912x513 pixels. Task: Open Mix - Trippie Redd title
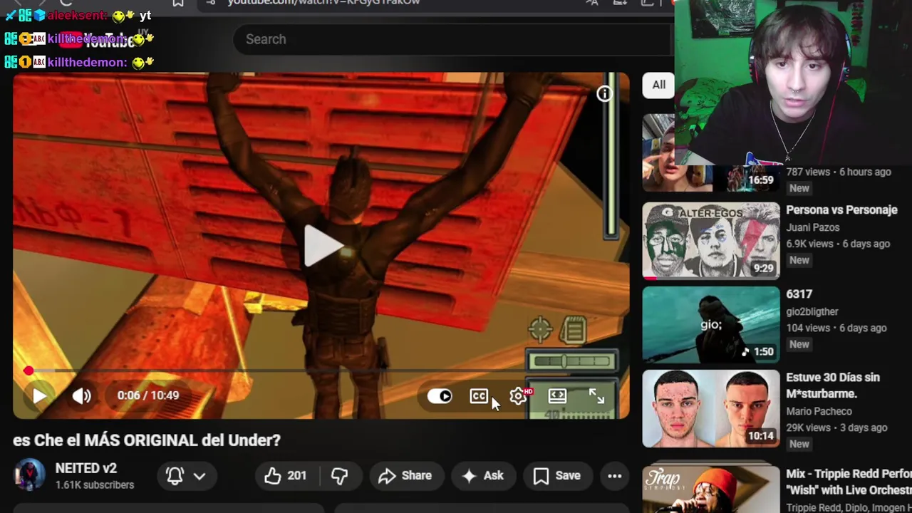point(849,482)
